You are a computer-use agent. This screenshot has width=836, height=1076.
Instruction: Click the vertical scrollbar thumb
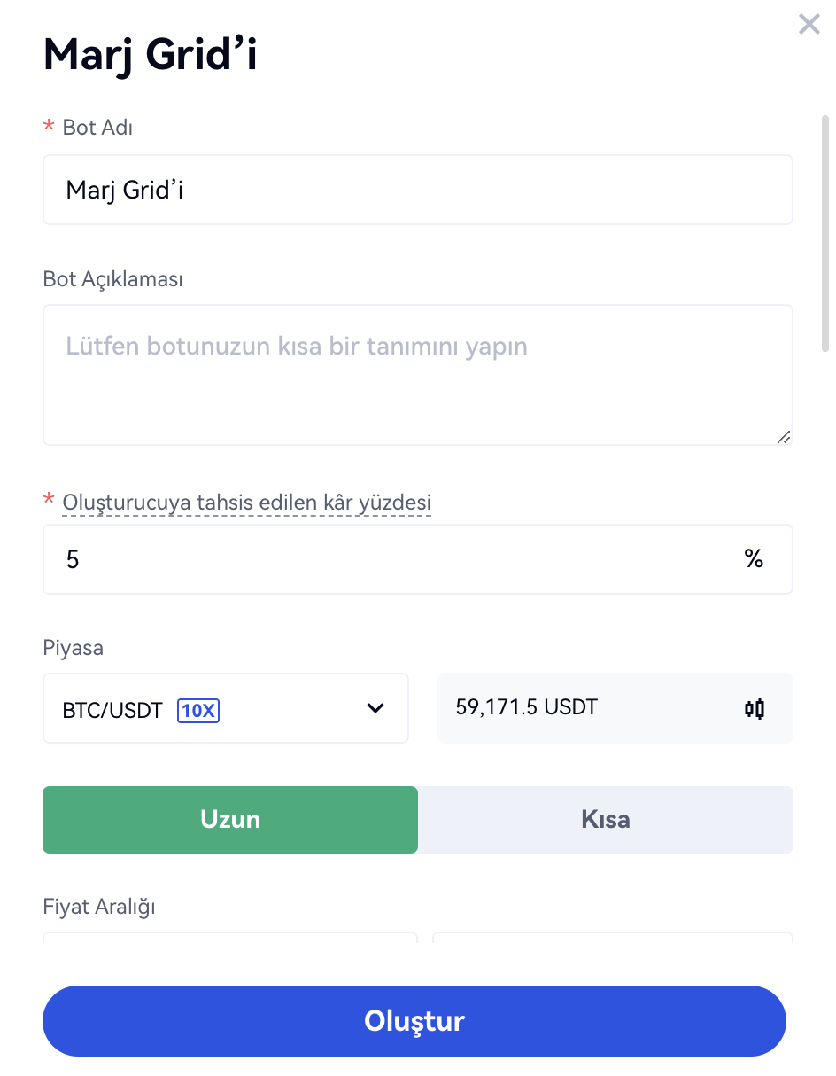tap(825, 230)
